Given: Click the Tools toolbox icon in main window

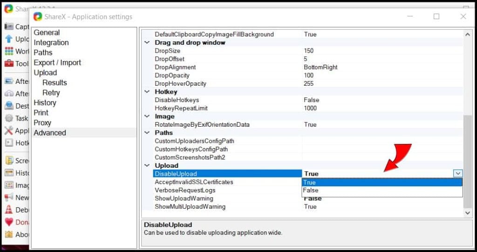Looking at the screenshot, I should (x=9, y=63).
